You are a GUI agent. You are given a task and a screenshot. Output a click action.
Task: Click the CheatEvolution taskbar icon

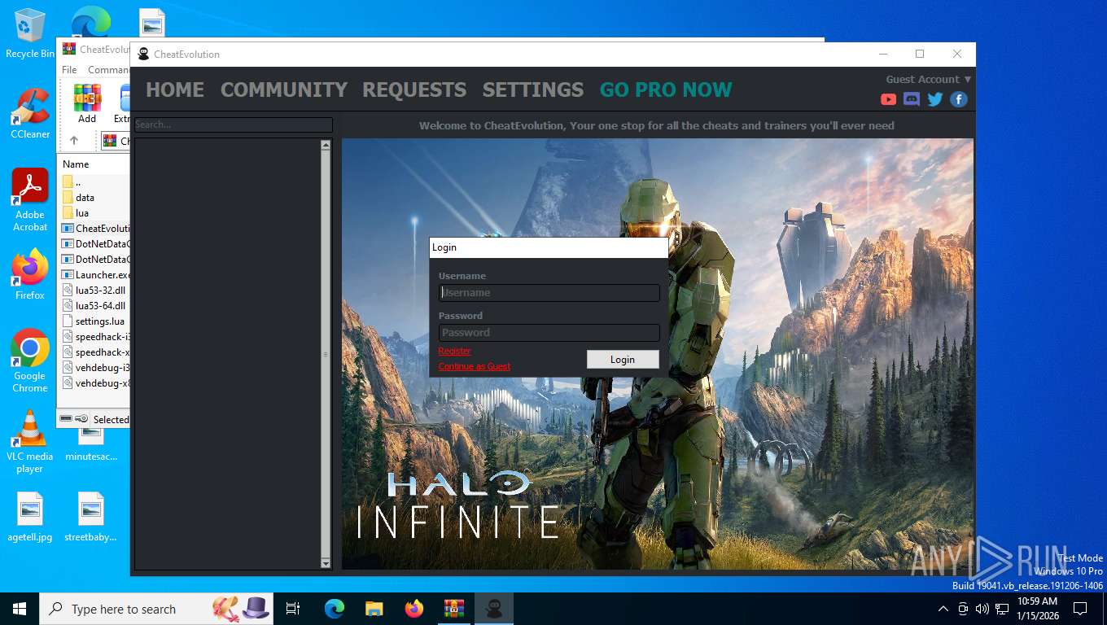[x=493, y=609]
